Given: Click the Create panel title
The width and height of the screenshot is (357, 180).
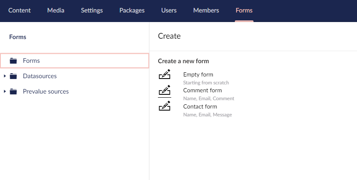Looking at the screenshot, I should 169,36.
